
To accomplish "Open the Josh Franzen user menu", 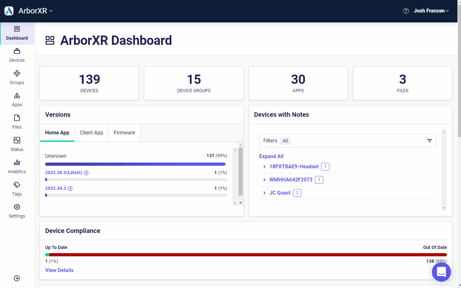I will pos(431,11).
